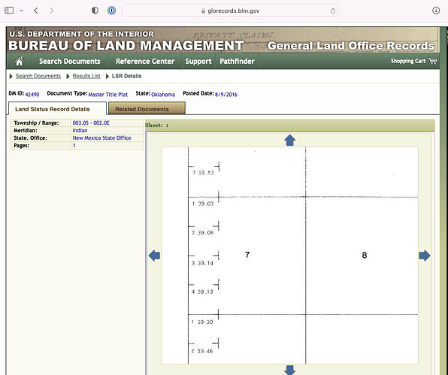Open Reference Center menu
Screen dimensions: 448x375
click(x=145, y=62)
